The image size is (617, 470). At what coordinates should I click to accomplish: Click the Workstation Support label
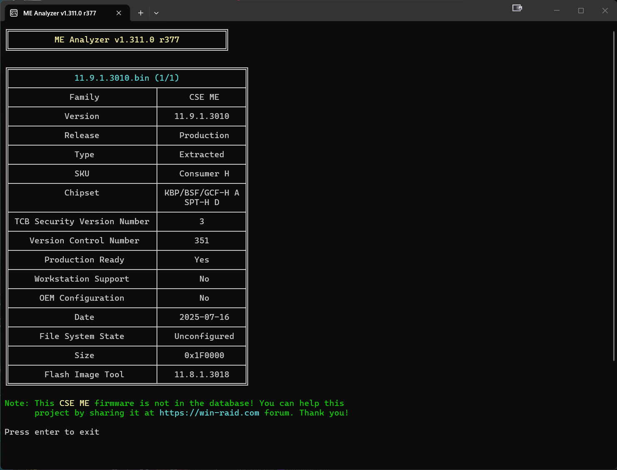tap(82, 279)
